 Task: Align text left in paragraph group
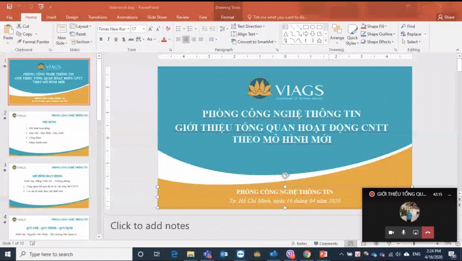179,39
